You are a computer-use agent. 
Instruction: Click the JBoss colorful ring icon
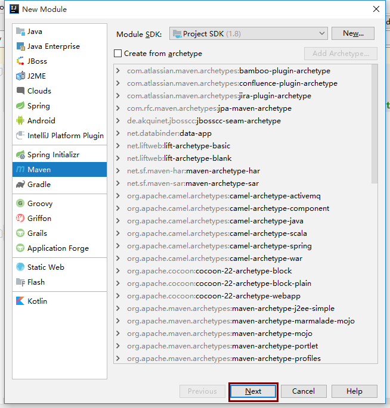tap(20, 61)
